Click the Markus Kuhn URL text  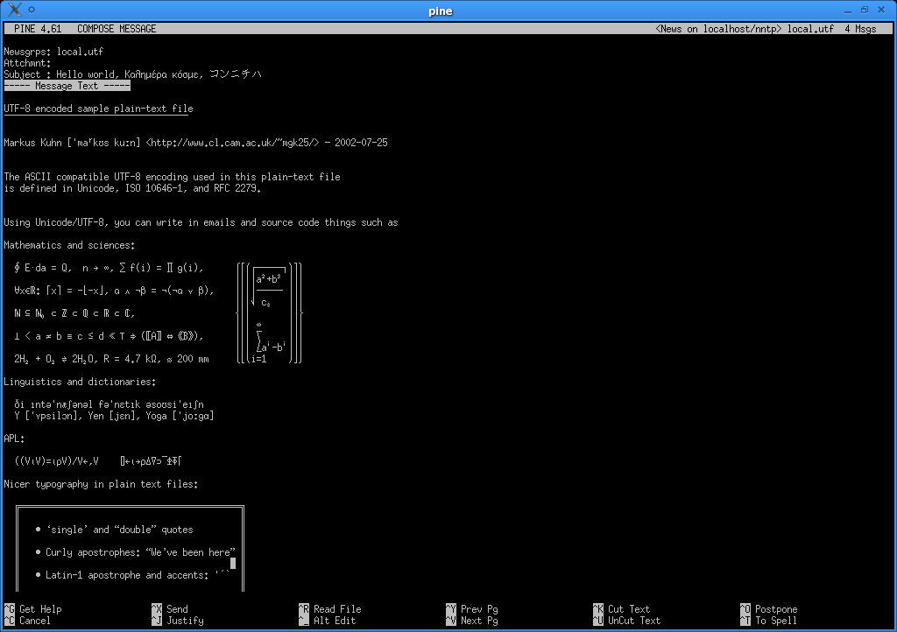(232, 143)
